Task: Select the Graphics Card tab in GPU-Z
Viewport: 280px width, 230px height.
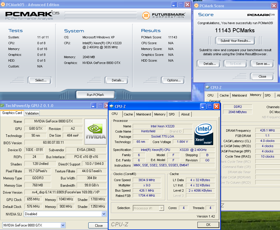Action: 12,113
